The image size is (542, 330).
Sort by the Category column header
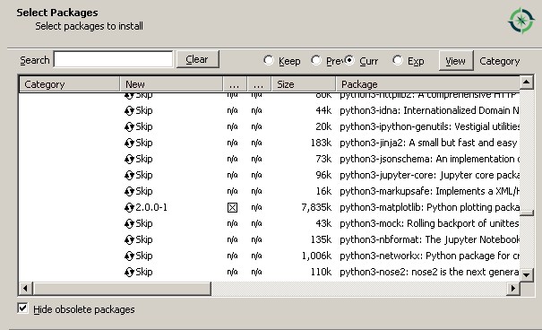point(70,84)
